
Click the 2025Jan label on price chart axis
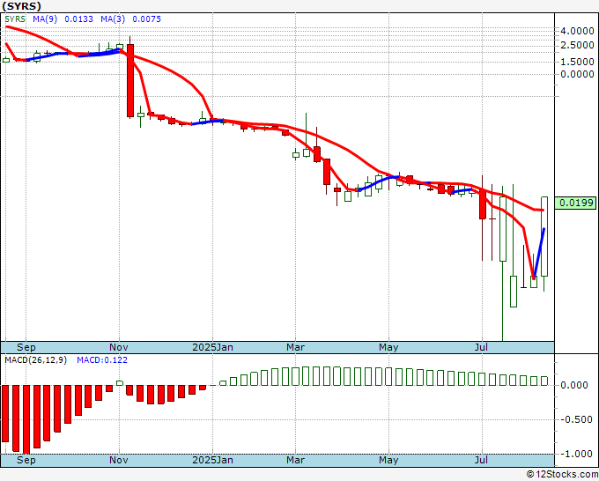point(213,347)
